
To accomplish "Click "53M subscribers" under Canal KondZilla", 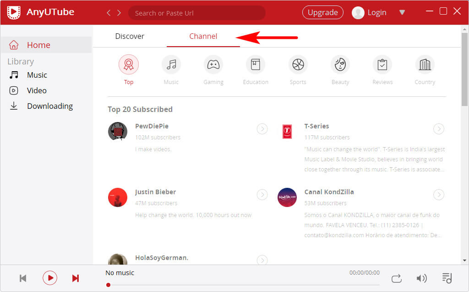I will [x=326, y=203].
